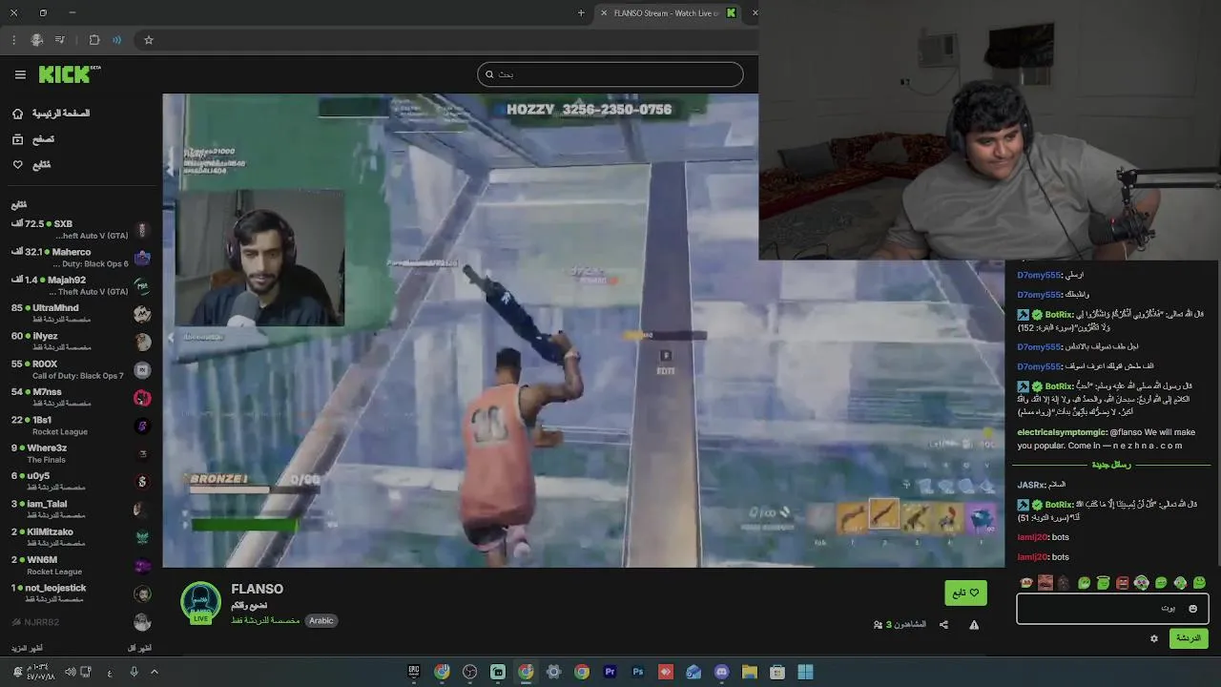
Task: Open chat settings gear
Action: (1154, 638)
